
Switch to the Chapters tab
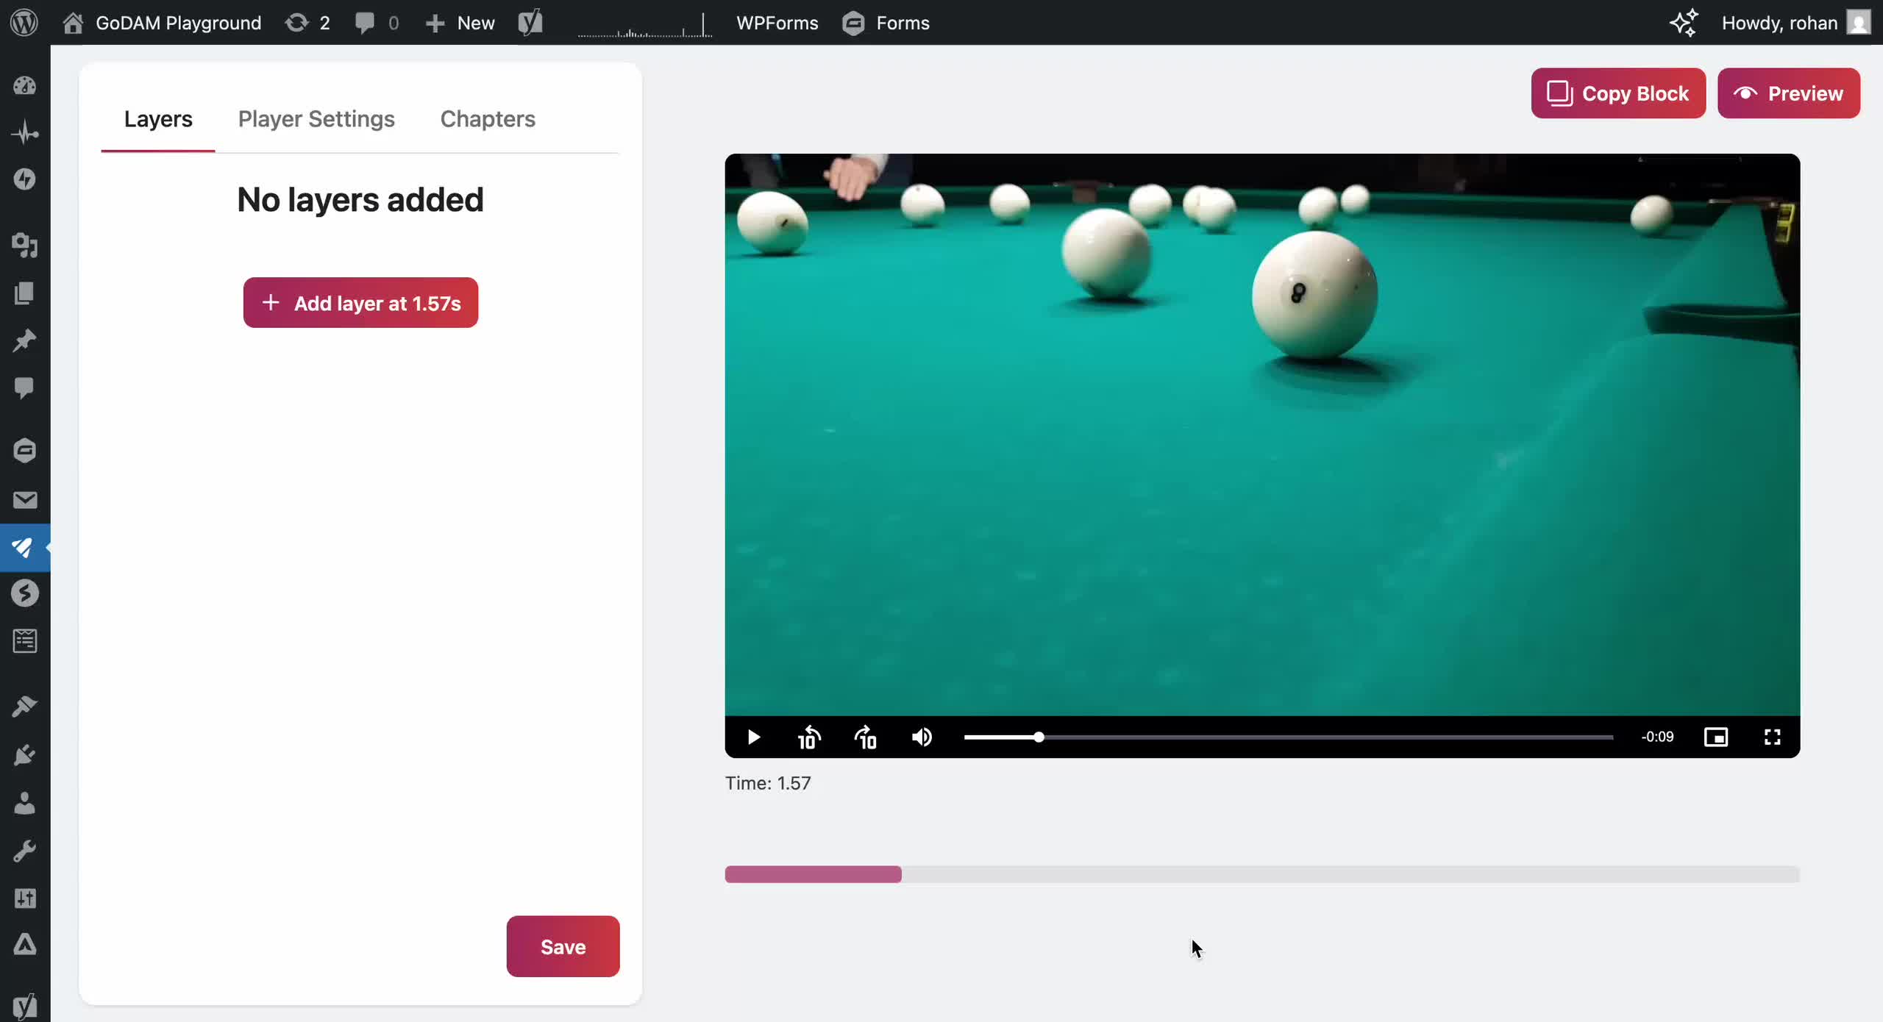click(x=487, y=119)
